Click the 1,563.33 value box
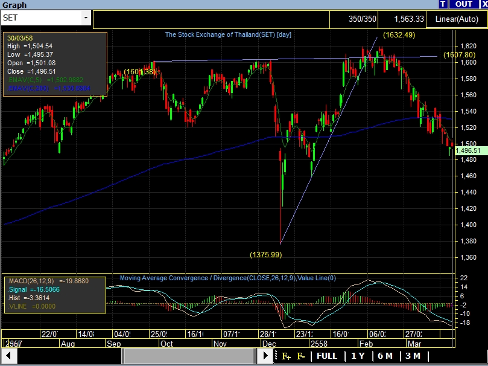 pos(402,19)
